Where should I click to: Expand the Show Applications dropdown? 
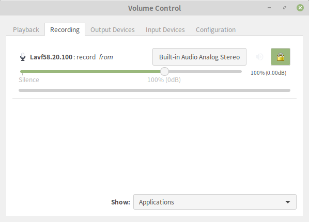(215, 202)
